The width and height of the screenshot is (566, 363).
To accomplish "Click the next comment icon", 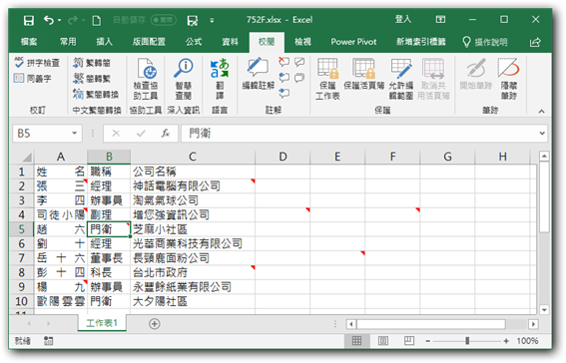I will tap(284, 94).
